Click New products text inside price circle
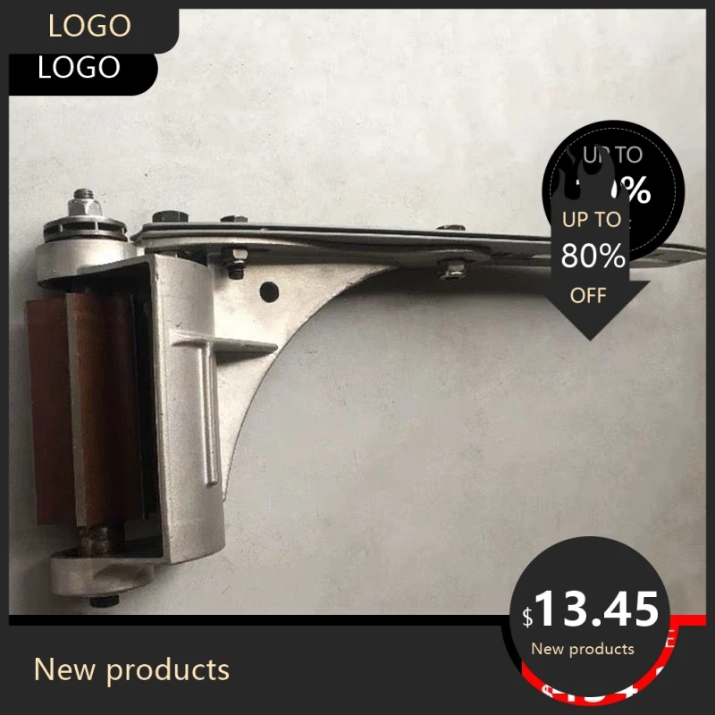The image size is (715, 715). click(x=583, y=649)
